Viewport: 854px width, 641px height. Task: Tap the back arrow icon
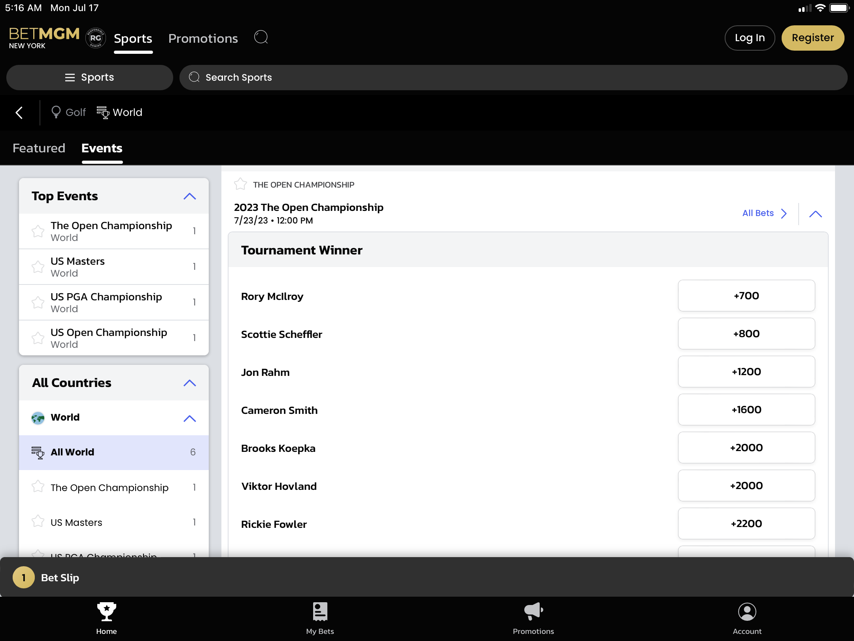click(19, 113)
